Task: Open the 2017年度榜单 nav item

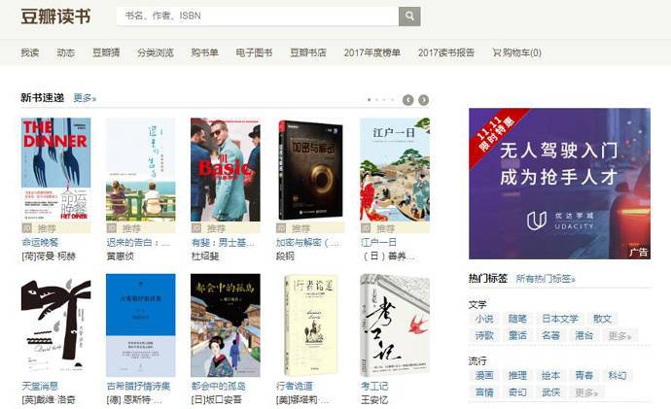Action: 371,52
